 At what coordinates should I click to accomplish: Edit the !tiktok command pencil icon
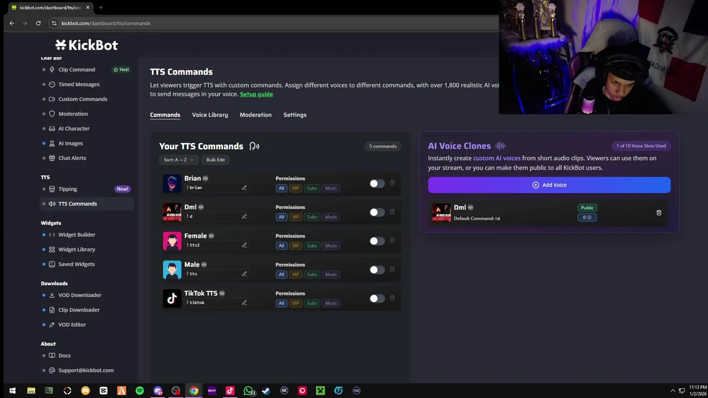(x=244, y=302)
